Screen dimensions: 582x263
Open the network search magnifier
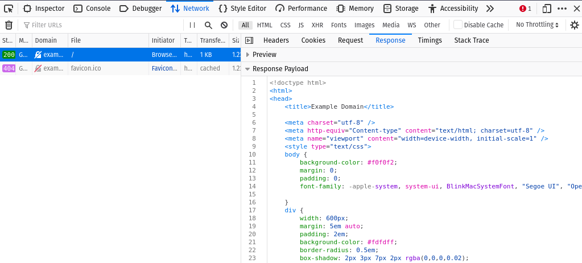tap(208, 25)
